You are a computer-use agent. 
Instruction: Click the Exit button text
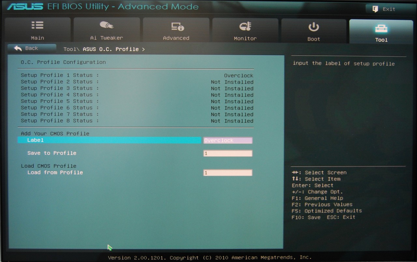389,9
